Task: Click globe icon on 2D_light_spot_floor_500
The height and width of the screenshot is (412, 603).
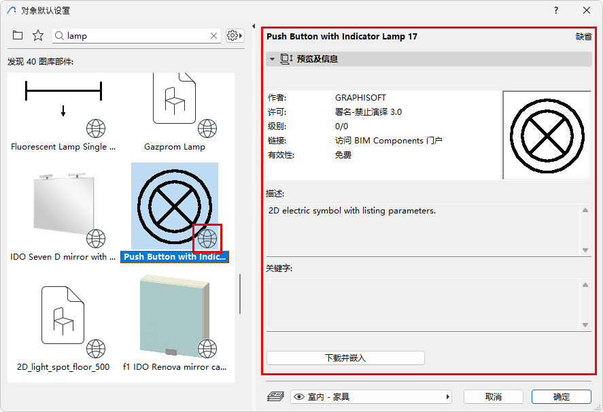Action: click(96, 349)
